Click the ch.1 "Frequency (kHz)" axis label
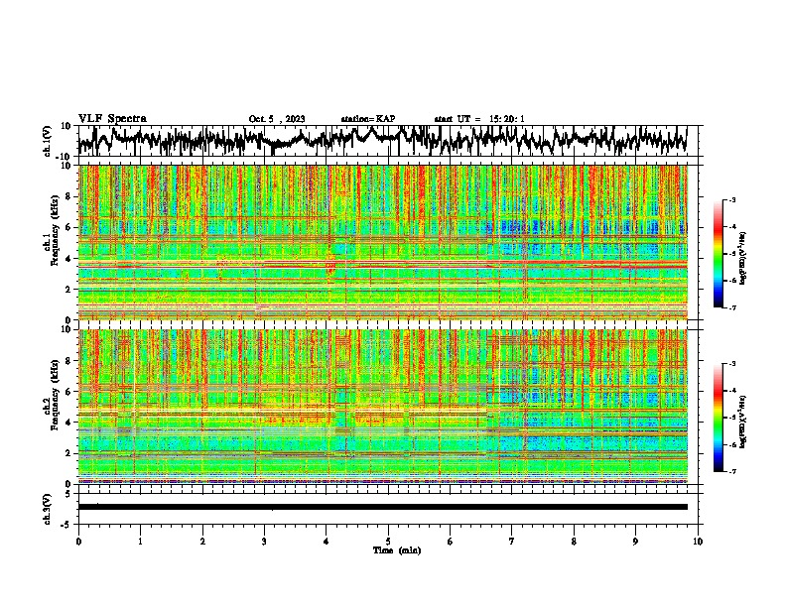This screenshot has width=786, height=607. [x=55, y=231]
